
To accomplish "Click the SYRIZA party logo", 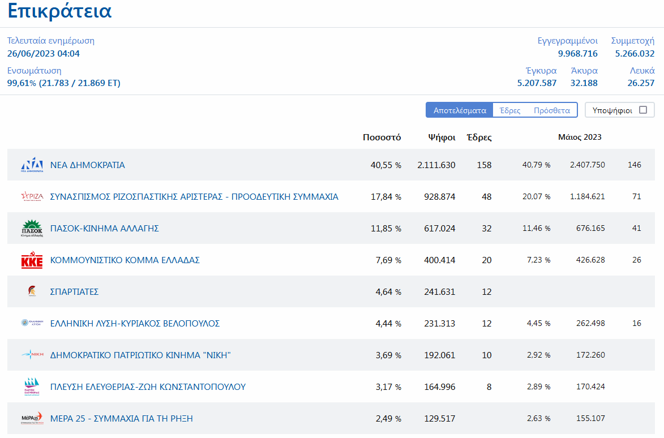I will 32,196.
